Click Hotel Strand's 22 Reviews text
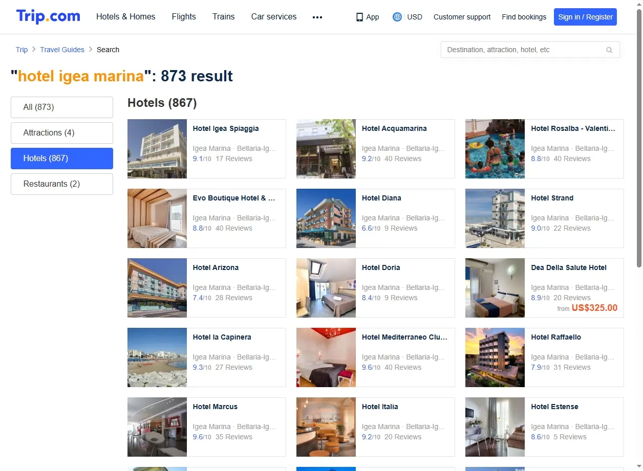 [x=572, y=228]
